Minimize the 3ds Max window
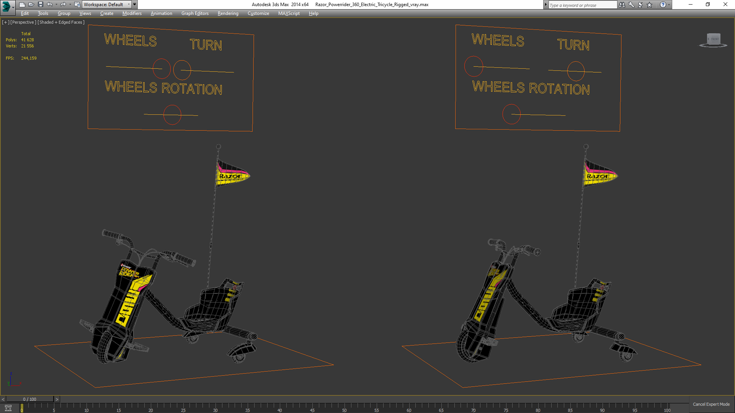This screenshot has height=413, width=735. tap(691, 5)
